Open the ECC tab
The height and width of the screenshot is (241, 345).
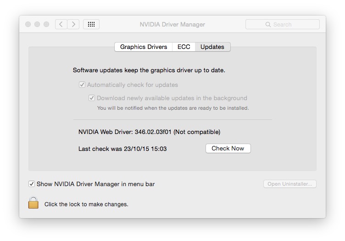click(x=184, y=47)
